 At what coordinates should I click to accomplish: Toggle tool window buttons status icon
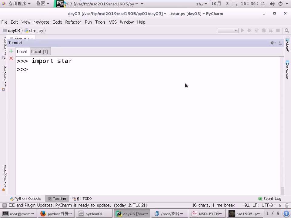click(x=5, y=205)
